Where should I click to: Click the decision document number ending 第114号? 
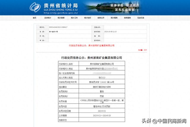tap(102, 82)
